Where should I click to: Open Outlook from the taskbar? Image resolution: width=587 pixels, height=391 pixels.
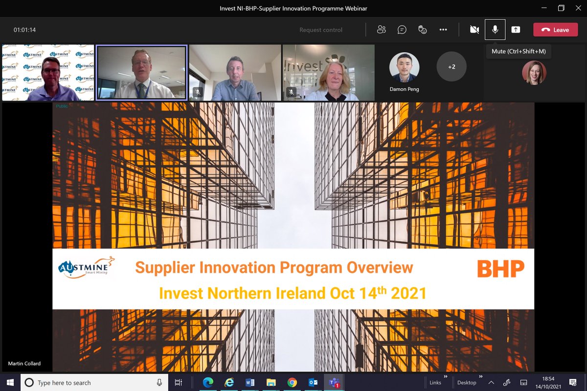(313, 382)
